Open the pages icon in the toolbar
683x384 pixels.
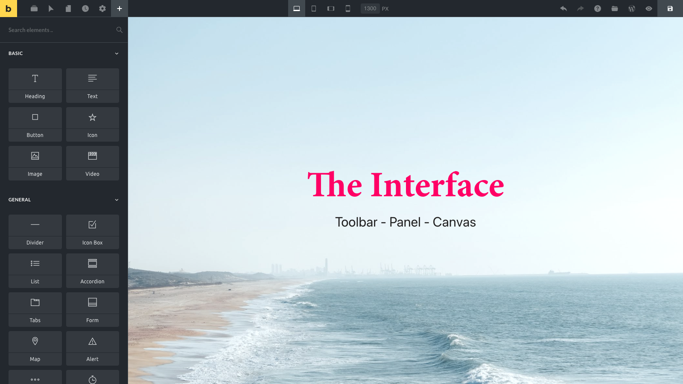coord(68,9)
